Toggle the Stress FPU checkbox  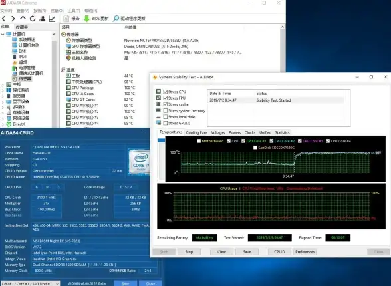pos(165,98)
